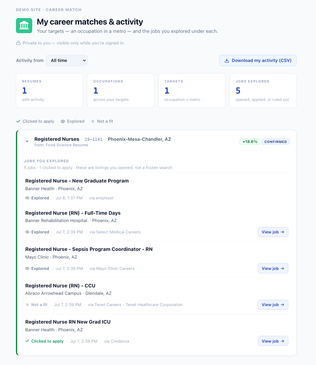Click the green checkmark under New Grad ICU

27,341
